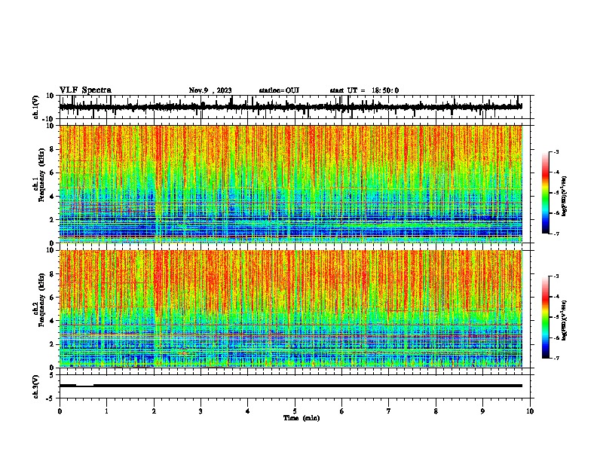Click the ch.2 colorbar log(PSD) label

pos(565,320)
